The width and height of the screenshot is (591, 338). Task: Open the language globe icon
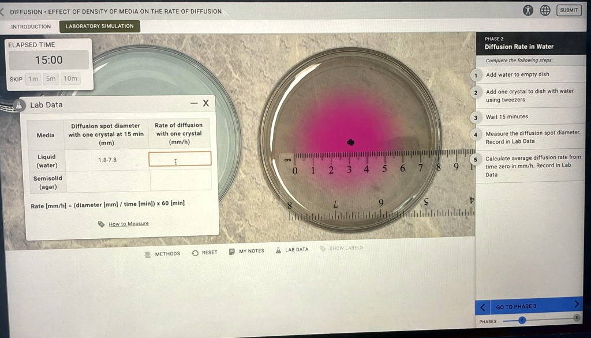[545, 10]
